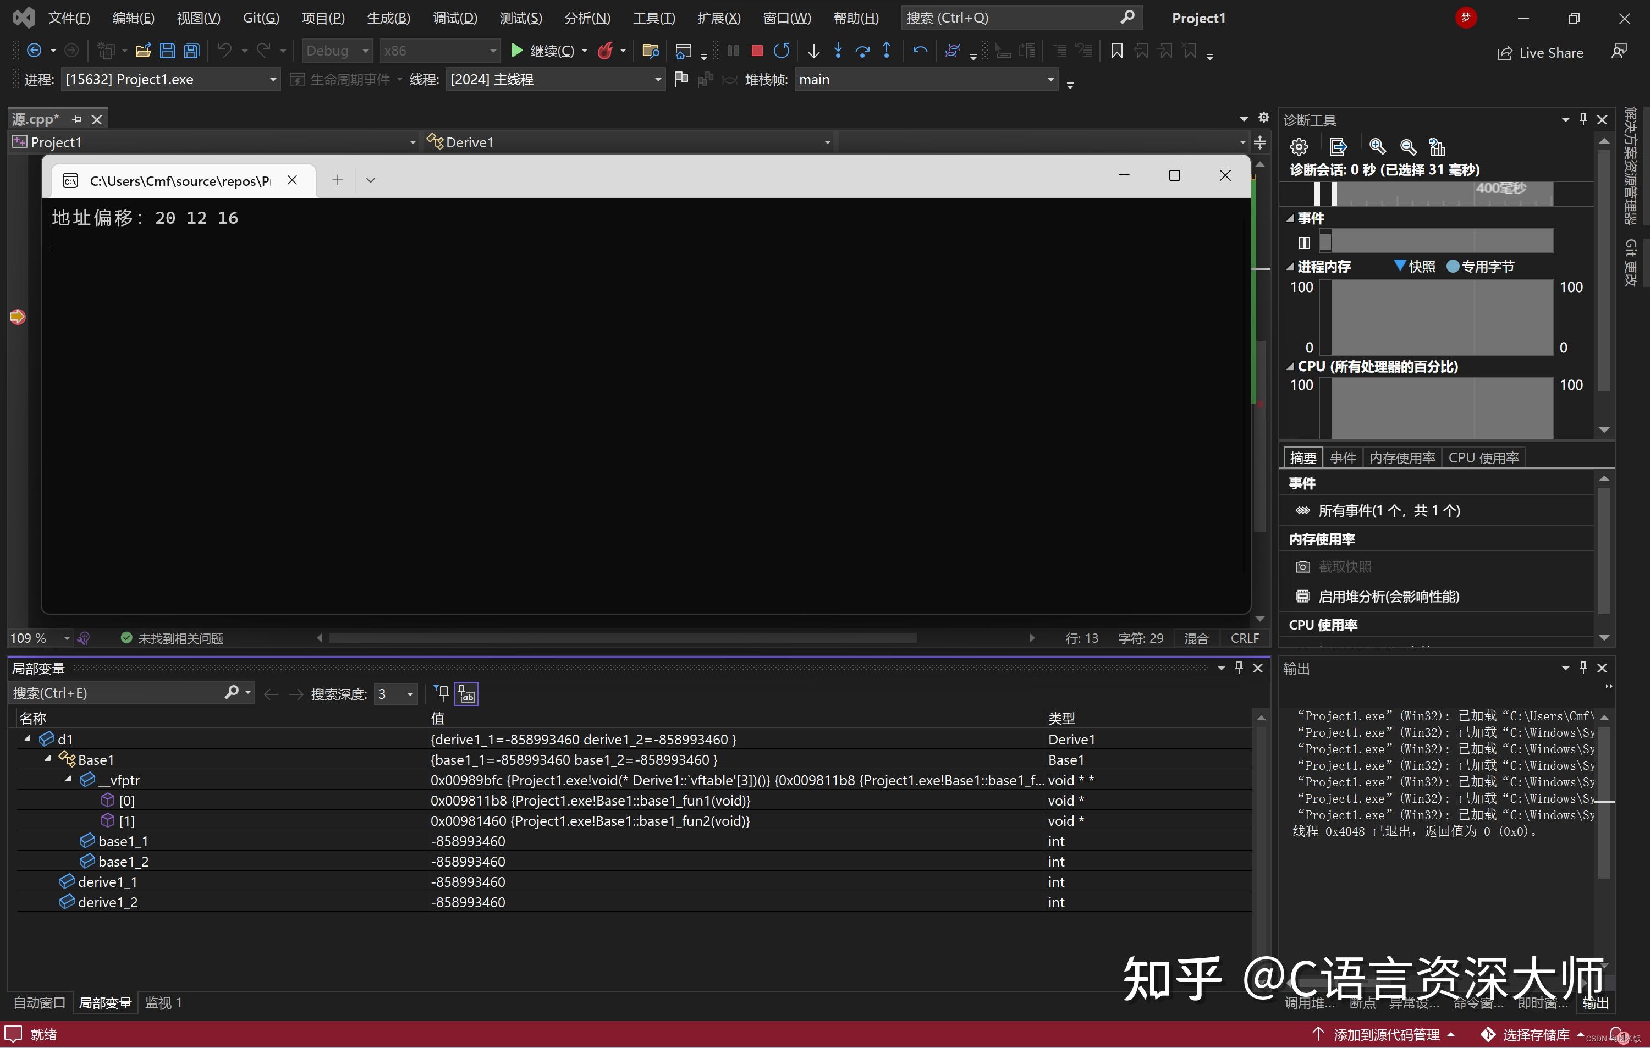Open the 调试(D) menu
Screen dimensions: 1650x1048
click(454, 17)
